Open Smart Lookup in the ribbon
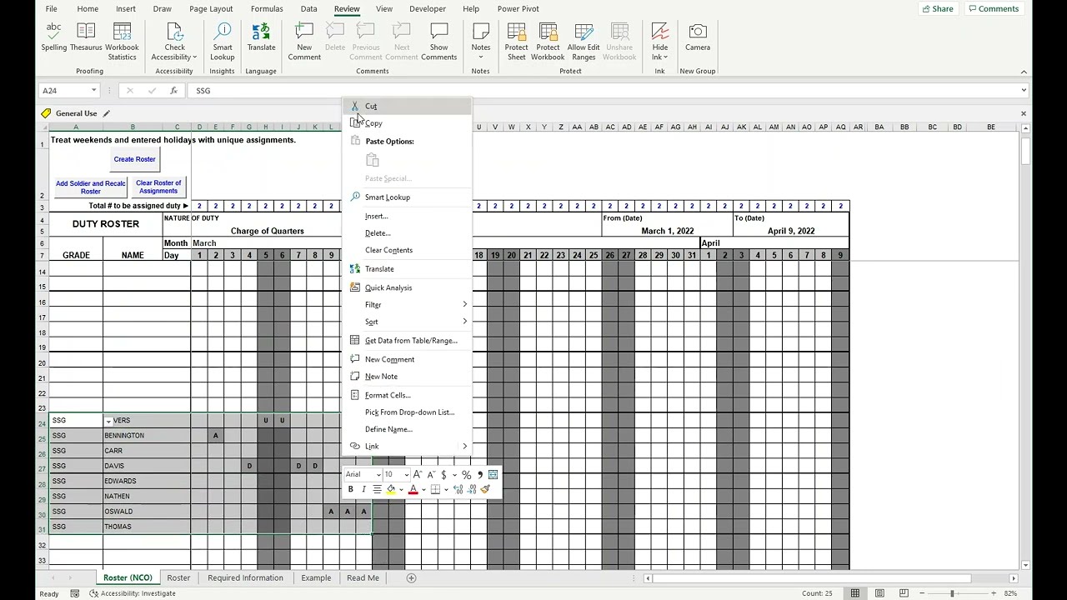 (x=222, y=42)
